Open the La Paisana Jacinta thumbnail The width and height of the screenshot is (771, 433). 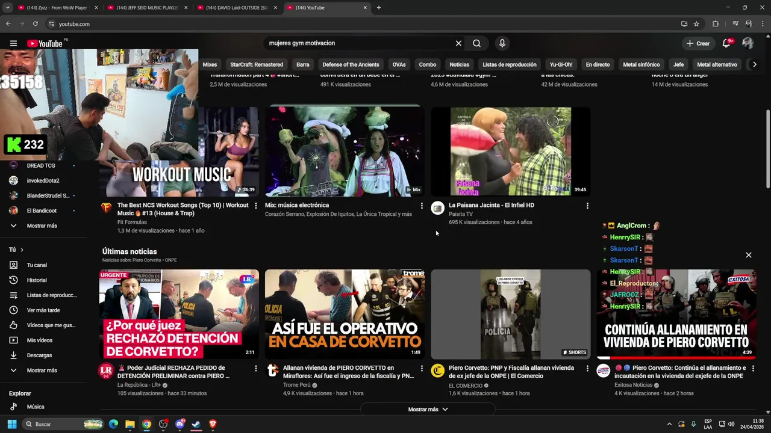(510, 152)
